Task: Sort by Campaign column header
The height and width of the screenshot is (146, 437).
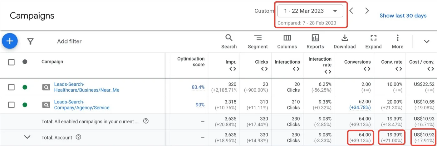Action: pos(52,62)
